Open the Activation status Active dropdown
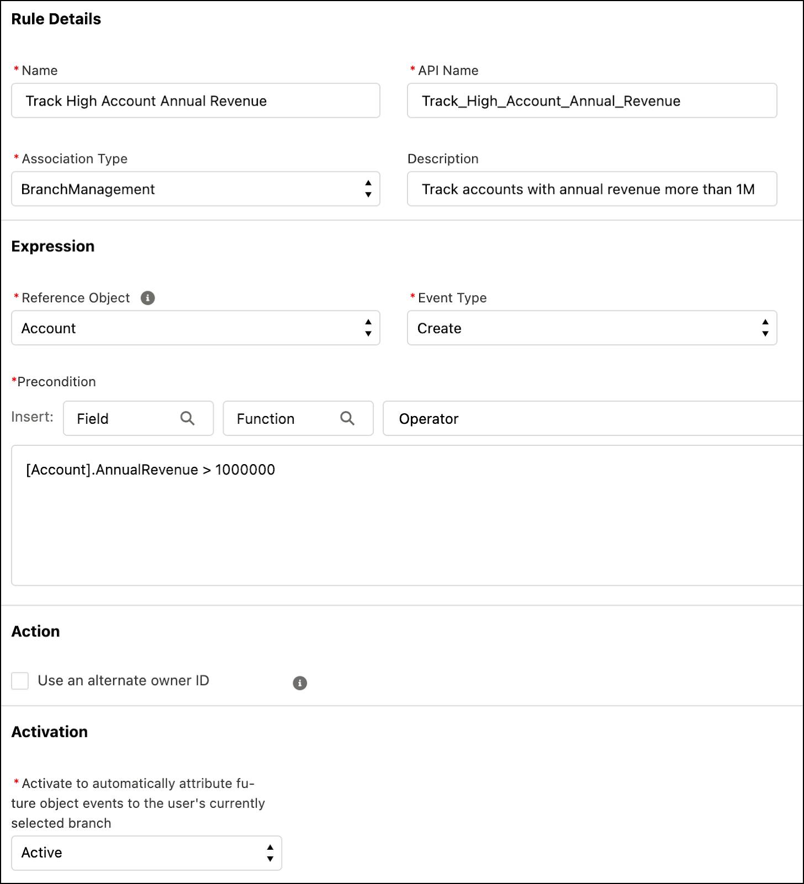The image size is (804, 884). [146, 853]
